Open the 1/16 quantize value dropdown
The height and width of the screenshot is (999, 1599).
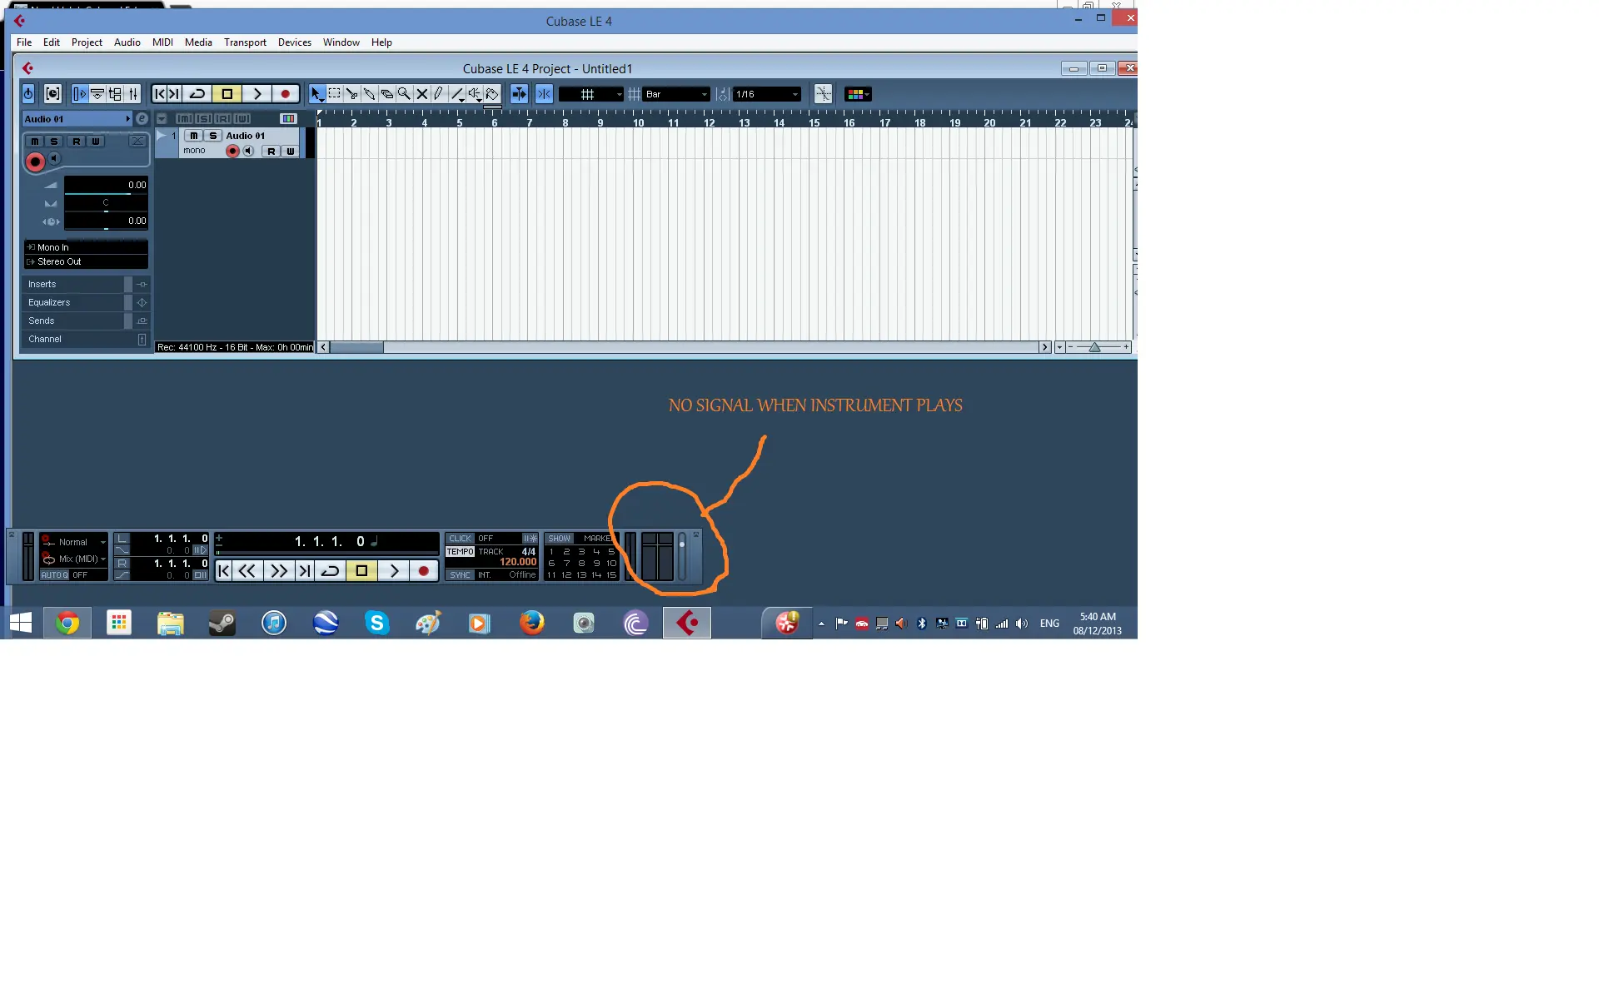point(766,94)
